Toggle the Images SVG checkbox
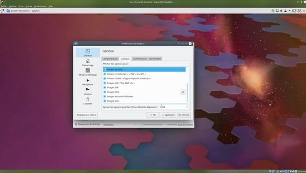Screen dimensions: 306x173 (x=105, y=101)
